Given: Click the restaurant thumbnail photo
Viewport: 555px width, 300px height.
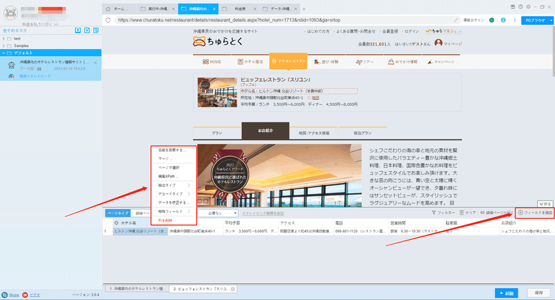Looking at the screenshot, I should point(217,93).
